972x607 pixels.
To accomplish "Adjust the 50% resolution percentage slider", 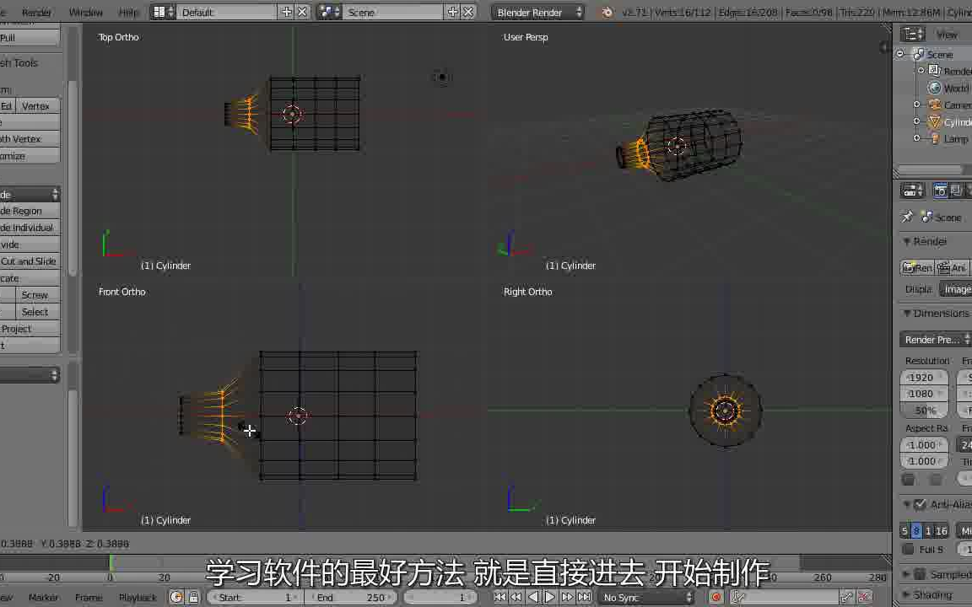I will [x=925, y=411].
